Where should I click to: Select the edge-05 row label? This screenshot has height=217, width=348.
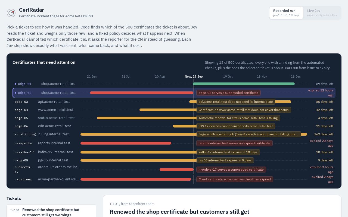click(x=21, y=118)
